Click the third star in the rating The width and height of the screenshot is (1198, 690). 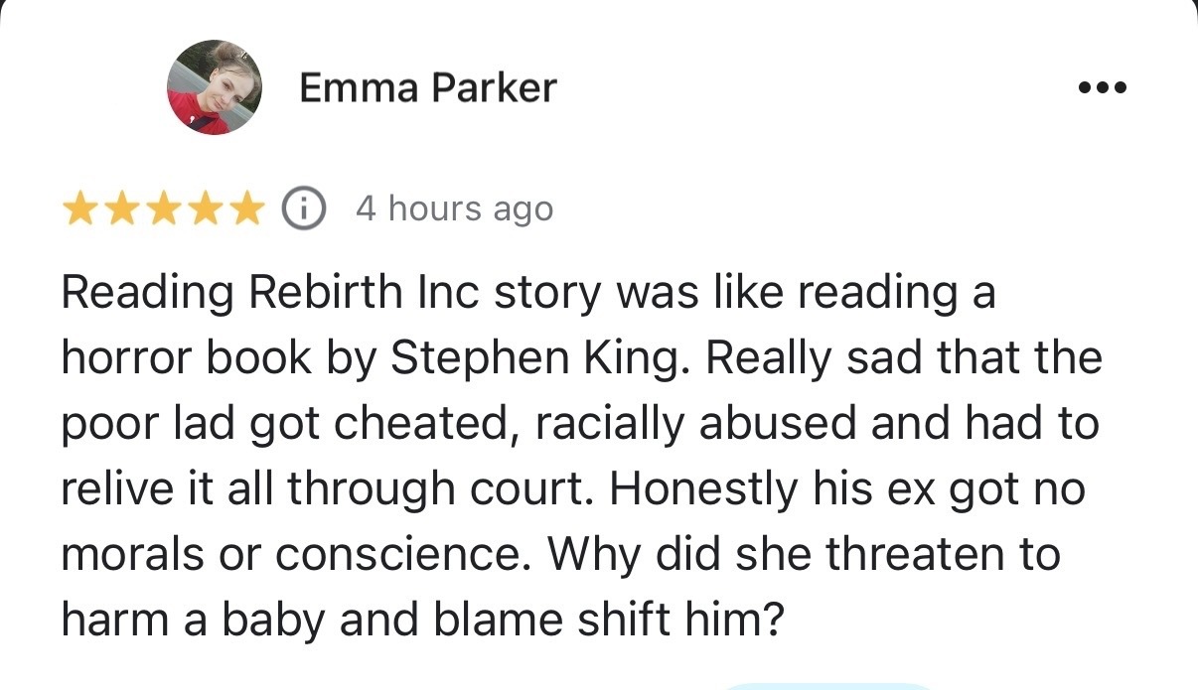click(x=163, y=209)
